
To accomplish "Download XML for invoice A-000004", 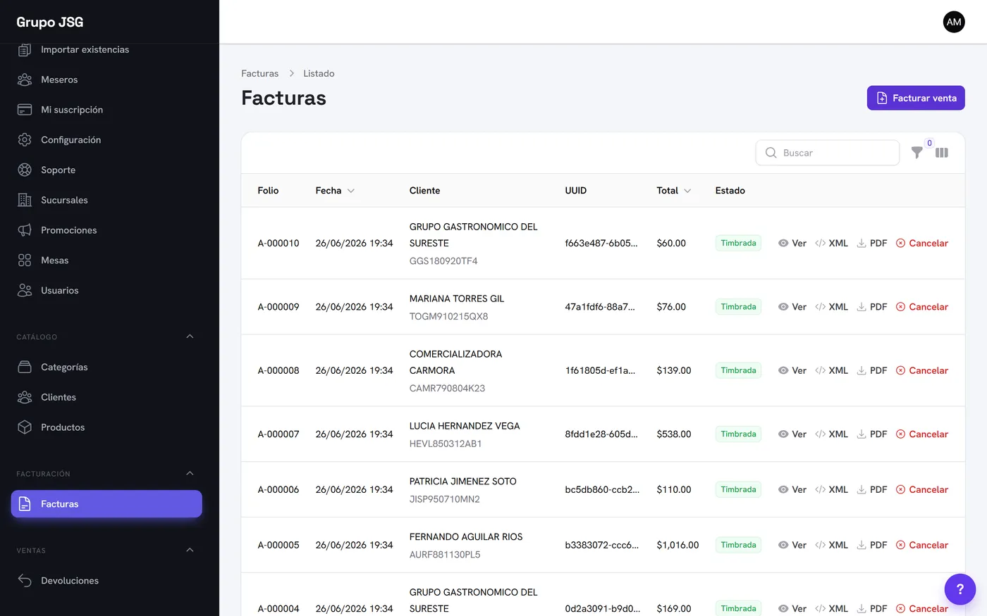I will (x=831, y=608).
